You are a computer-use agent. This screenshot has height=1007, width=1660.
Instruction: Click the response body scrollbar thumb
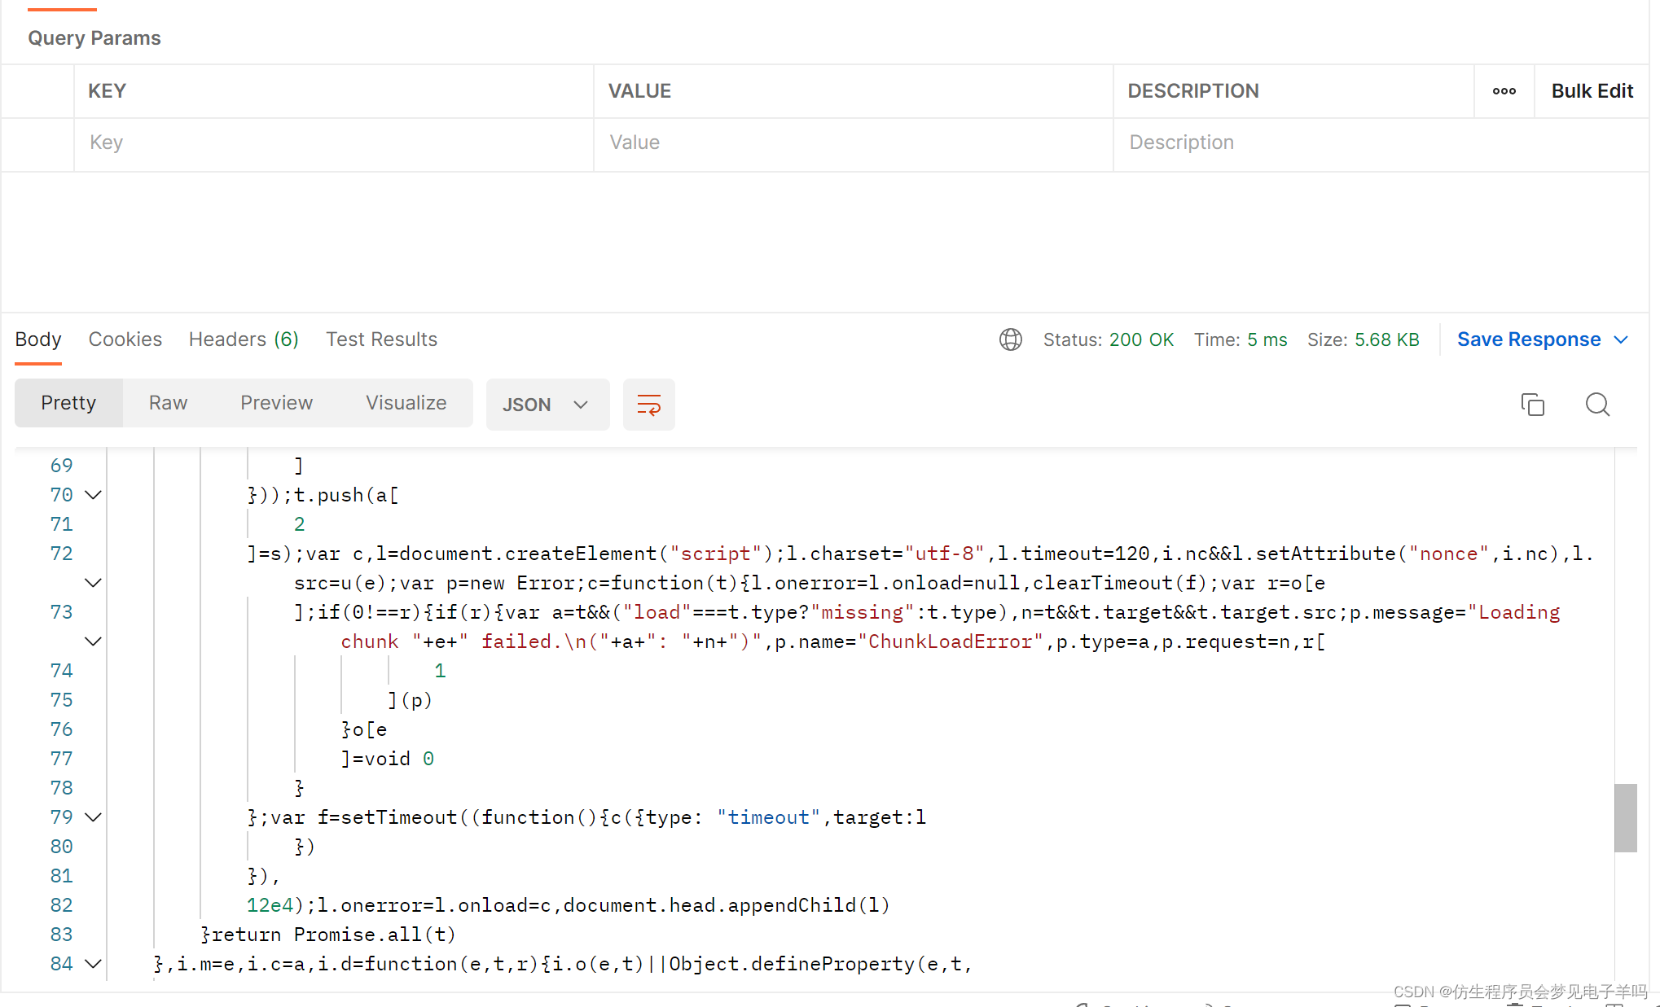click(x=1626, y=818)
